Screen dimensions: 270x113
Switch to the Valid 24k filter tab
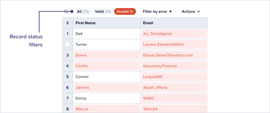(103, 12)
